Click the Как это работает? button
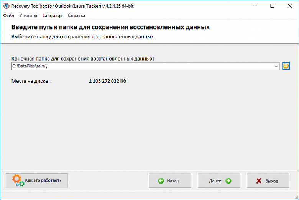This screenshot has width=299, height=200. point(37,180)
